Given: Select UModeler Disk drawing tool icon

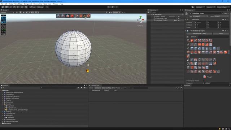Looking at the screenshot, I should pos(203,44).
